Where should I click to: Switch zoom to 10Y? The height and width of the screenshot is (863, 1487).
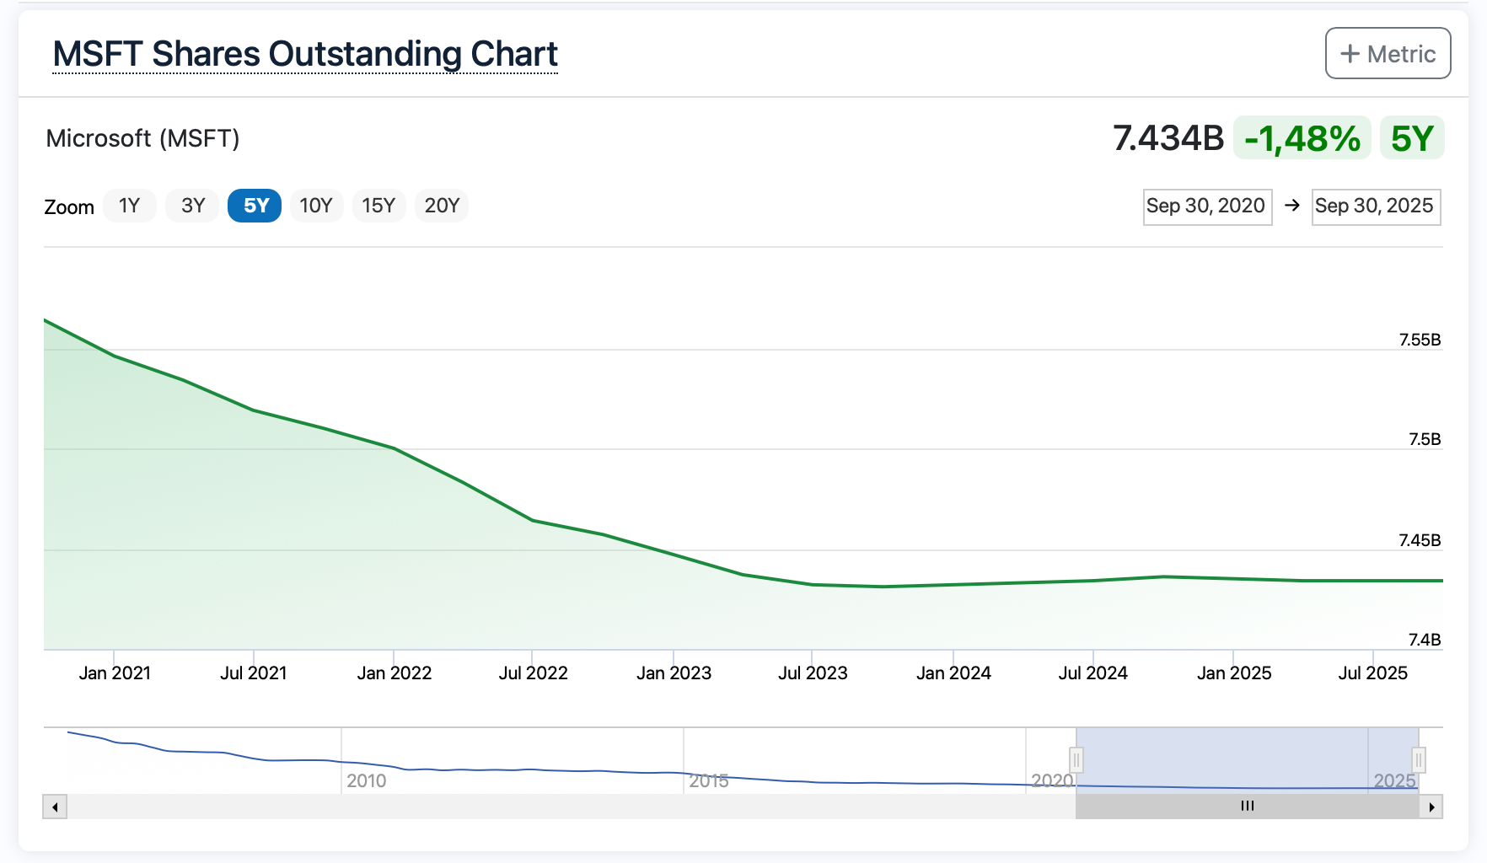(316, 206)
